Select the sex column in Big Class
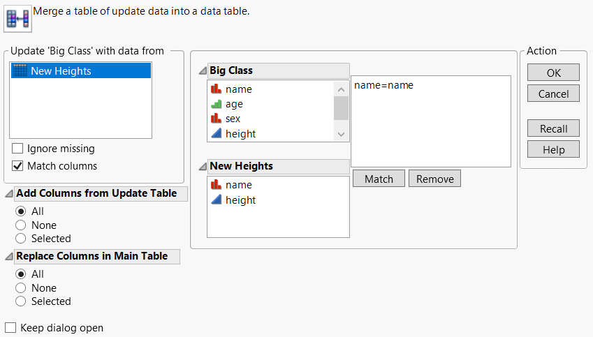Image resolution: width=593 pixels, height=337 pixels. coord(233,119)
